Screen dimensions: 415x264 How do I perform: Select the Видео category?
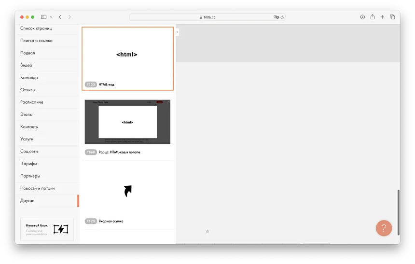pos(27,65)
